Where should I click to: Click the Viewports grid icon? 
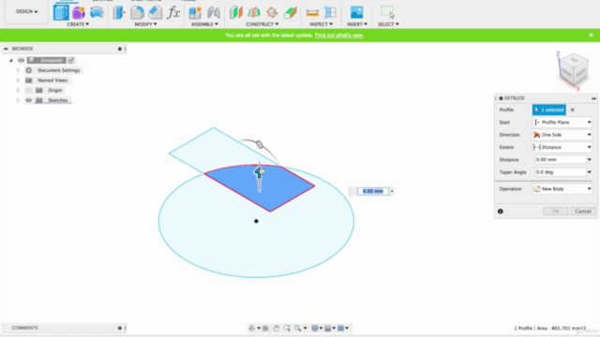pyautogui.click(x=341, y=329)
